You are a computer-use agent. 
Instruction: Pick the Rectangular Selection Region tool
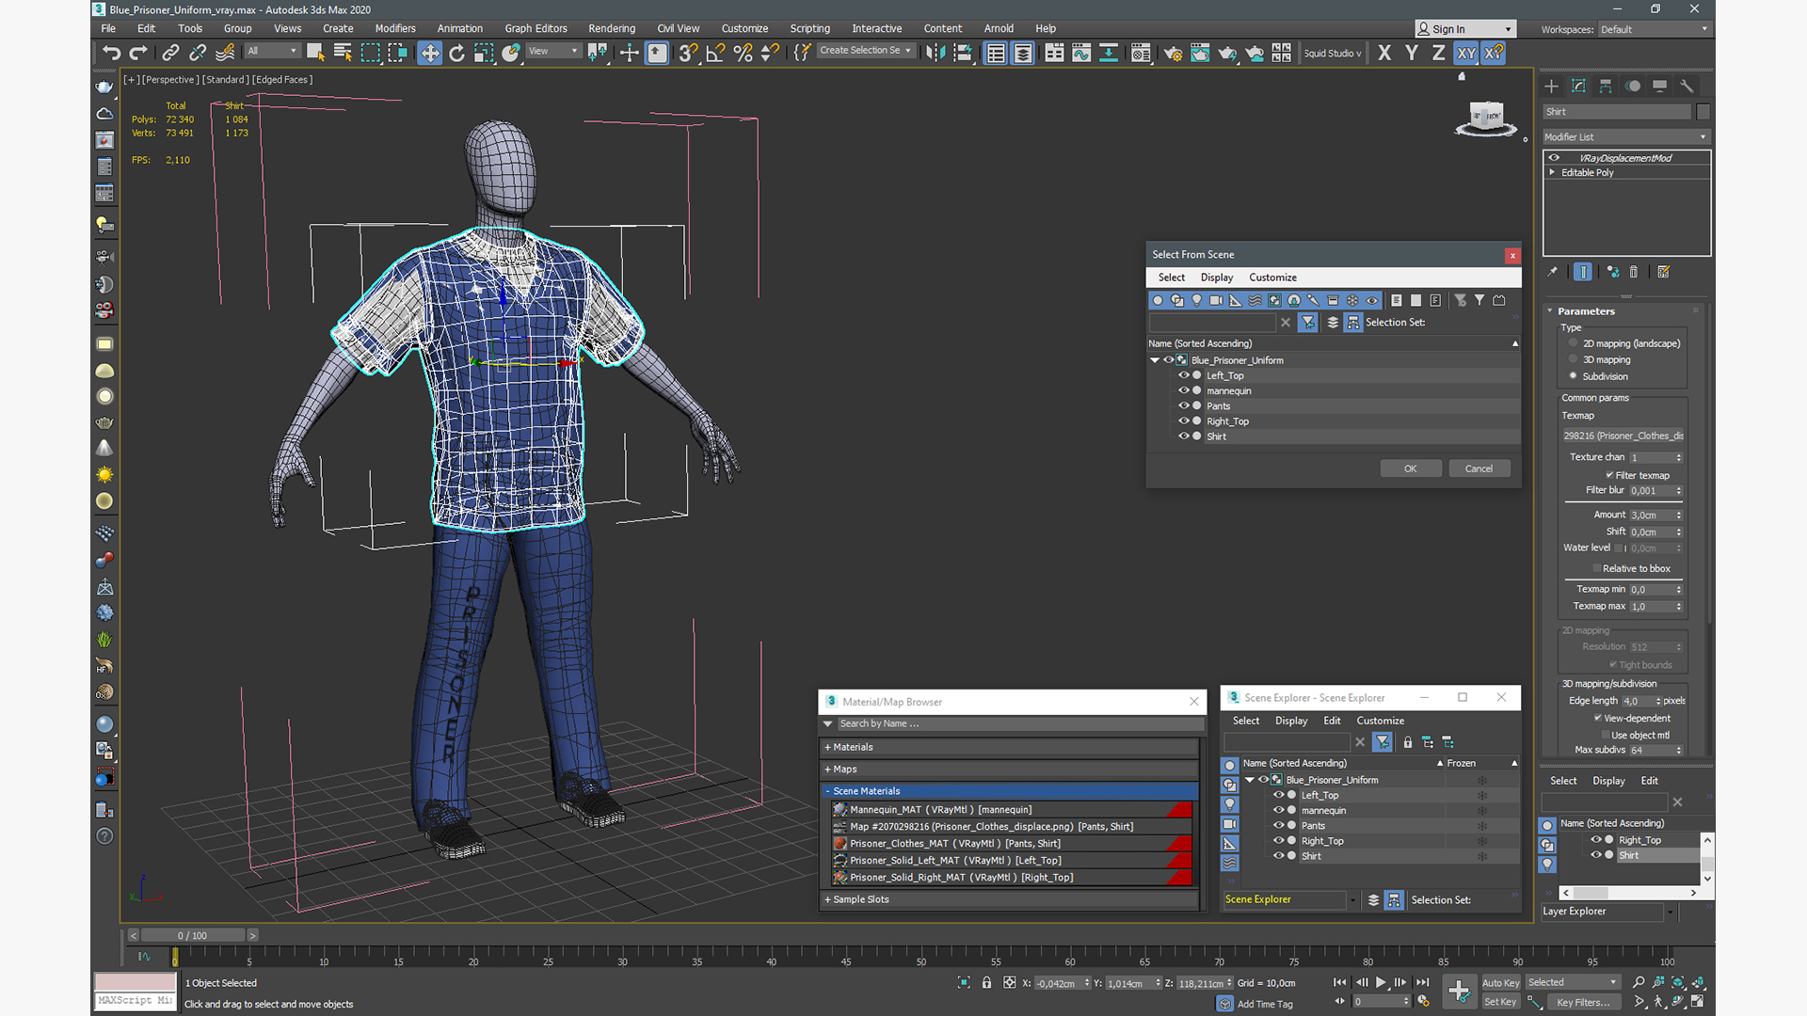[x=370, y=53]
